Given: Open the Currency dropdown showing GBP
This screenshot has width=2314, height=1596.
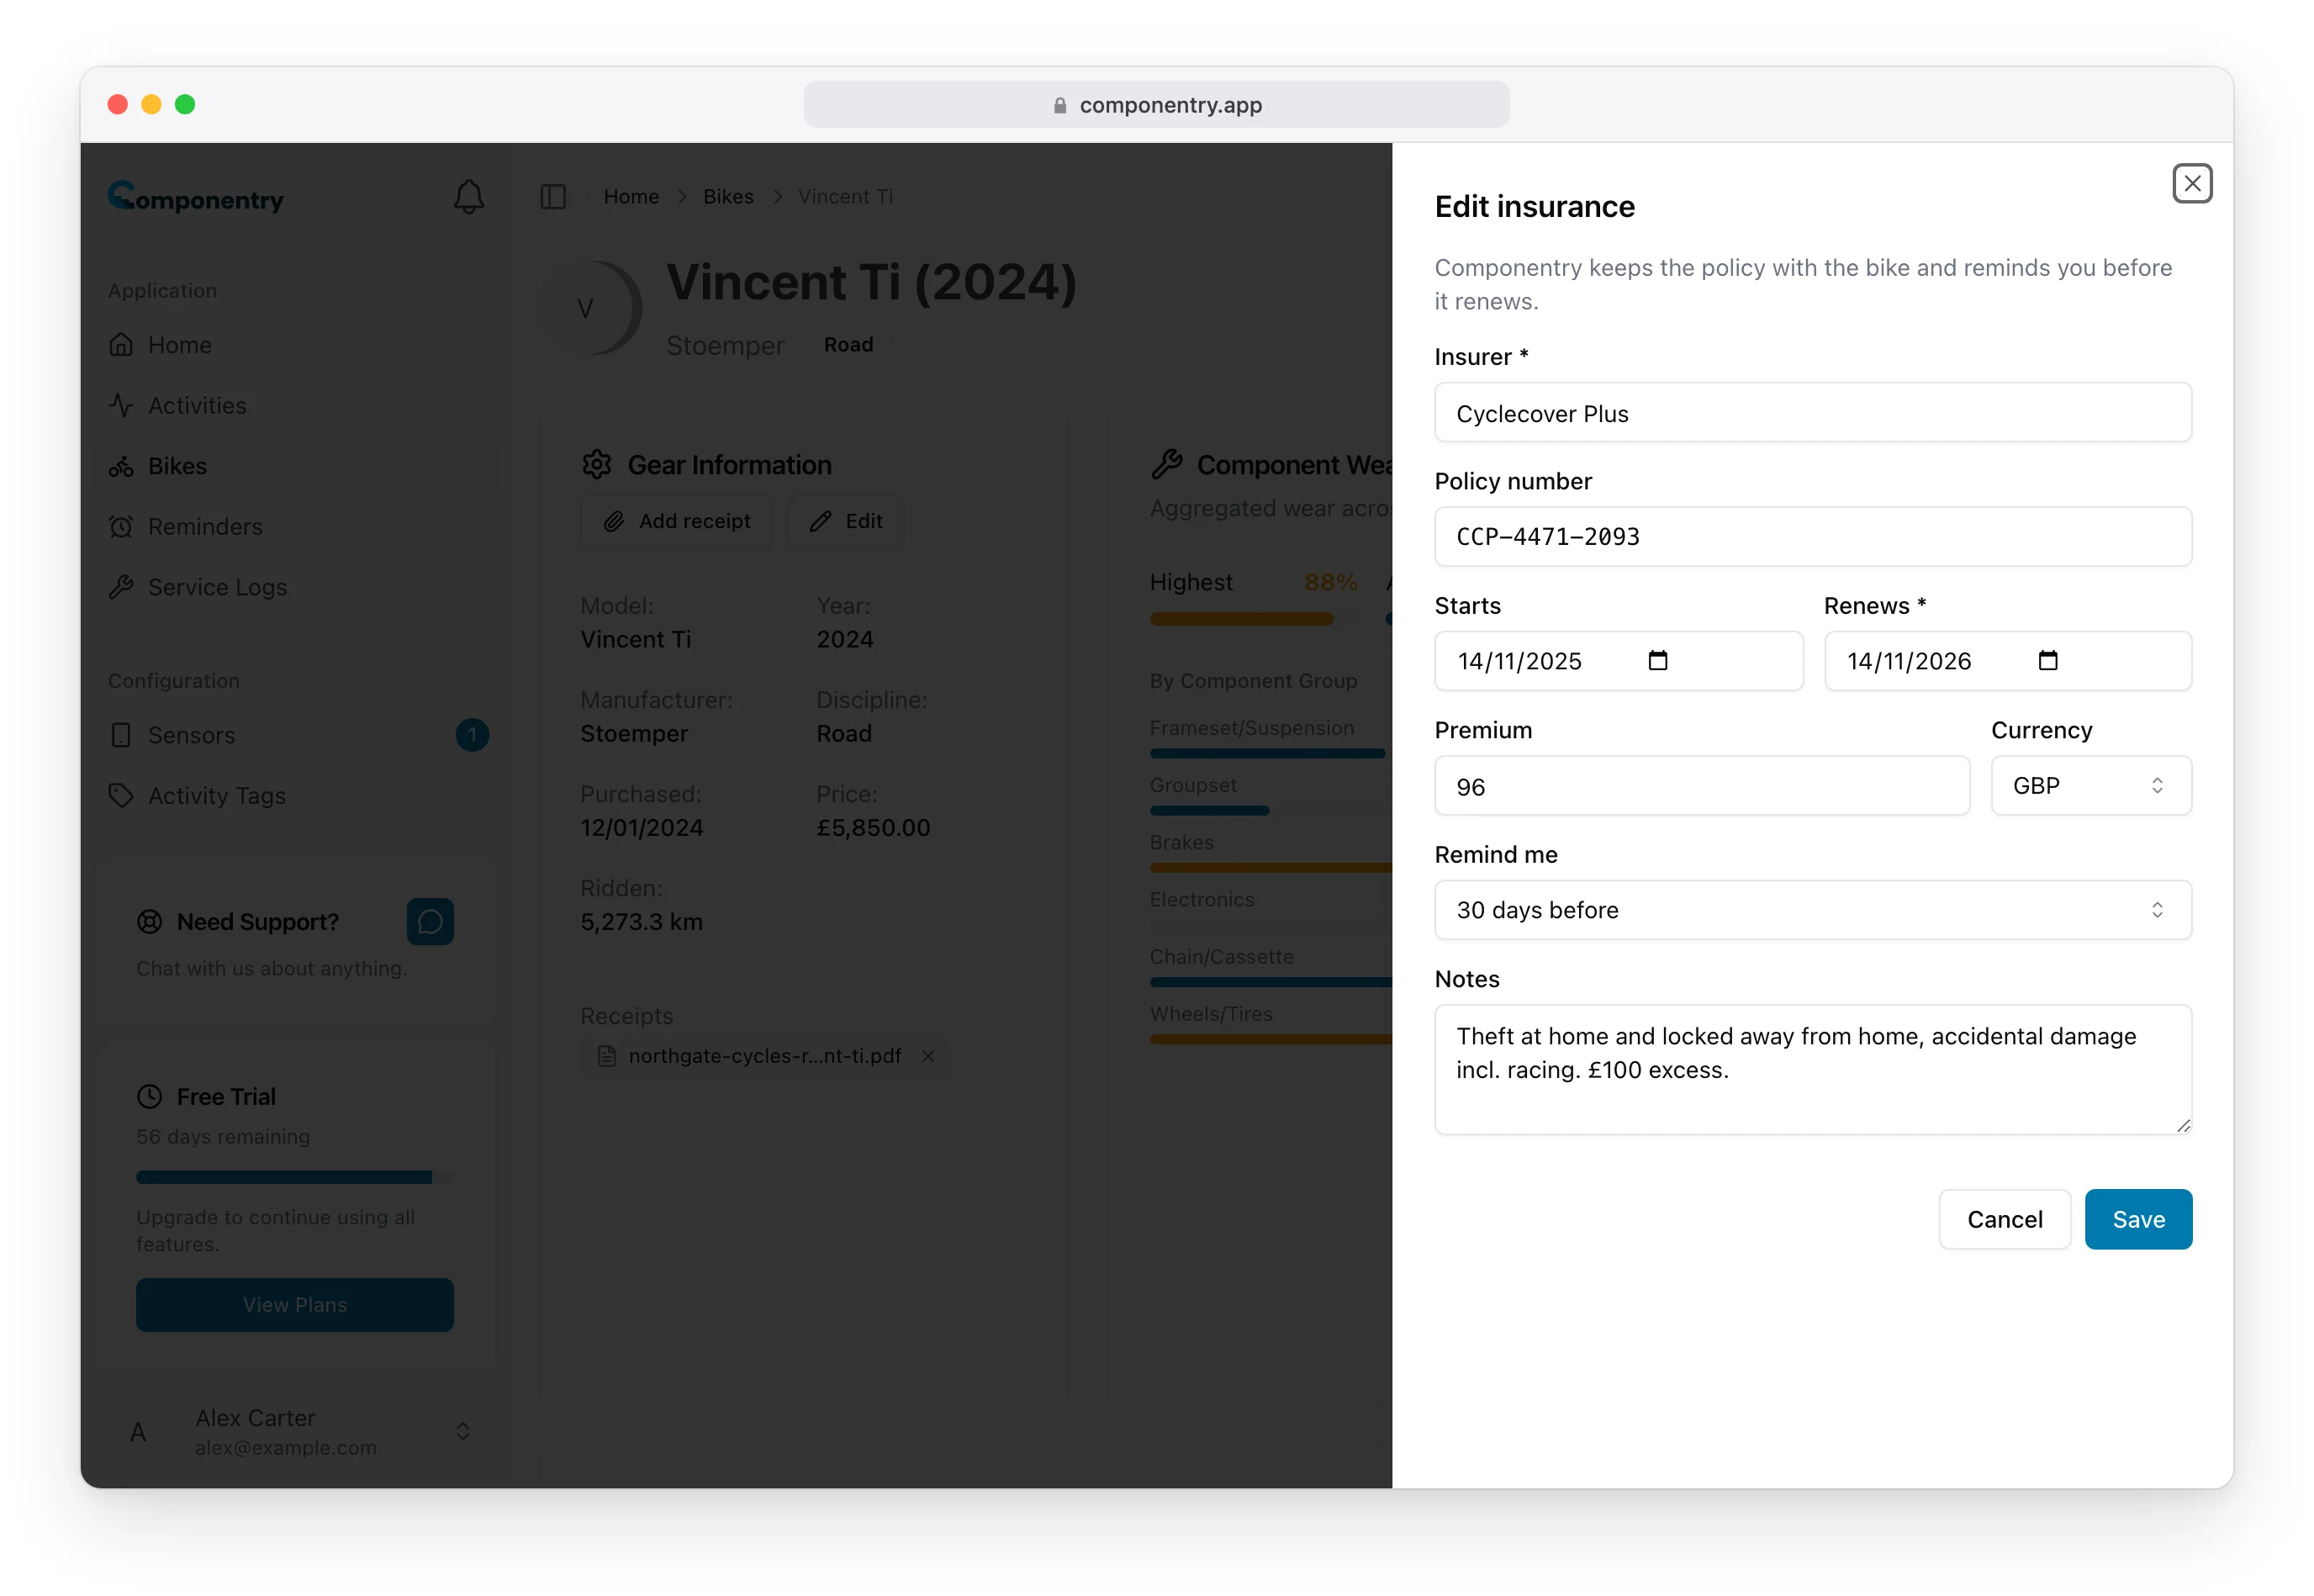Looking at the screenshot, I should point(2090,786).
